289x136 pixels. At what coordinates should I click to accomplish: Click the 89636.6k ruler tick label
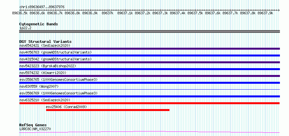point(37,13)
